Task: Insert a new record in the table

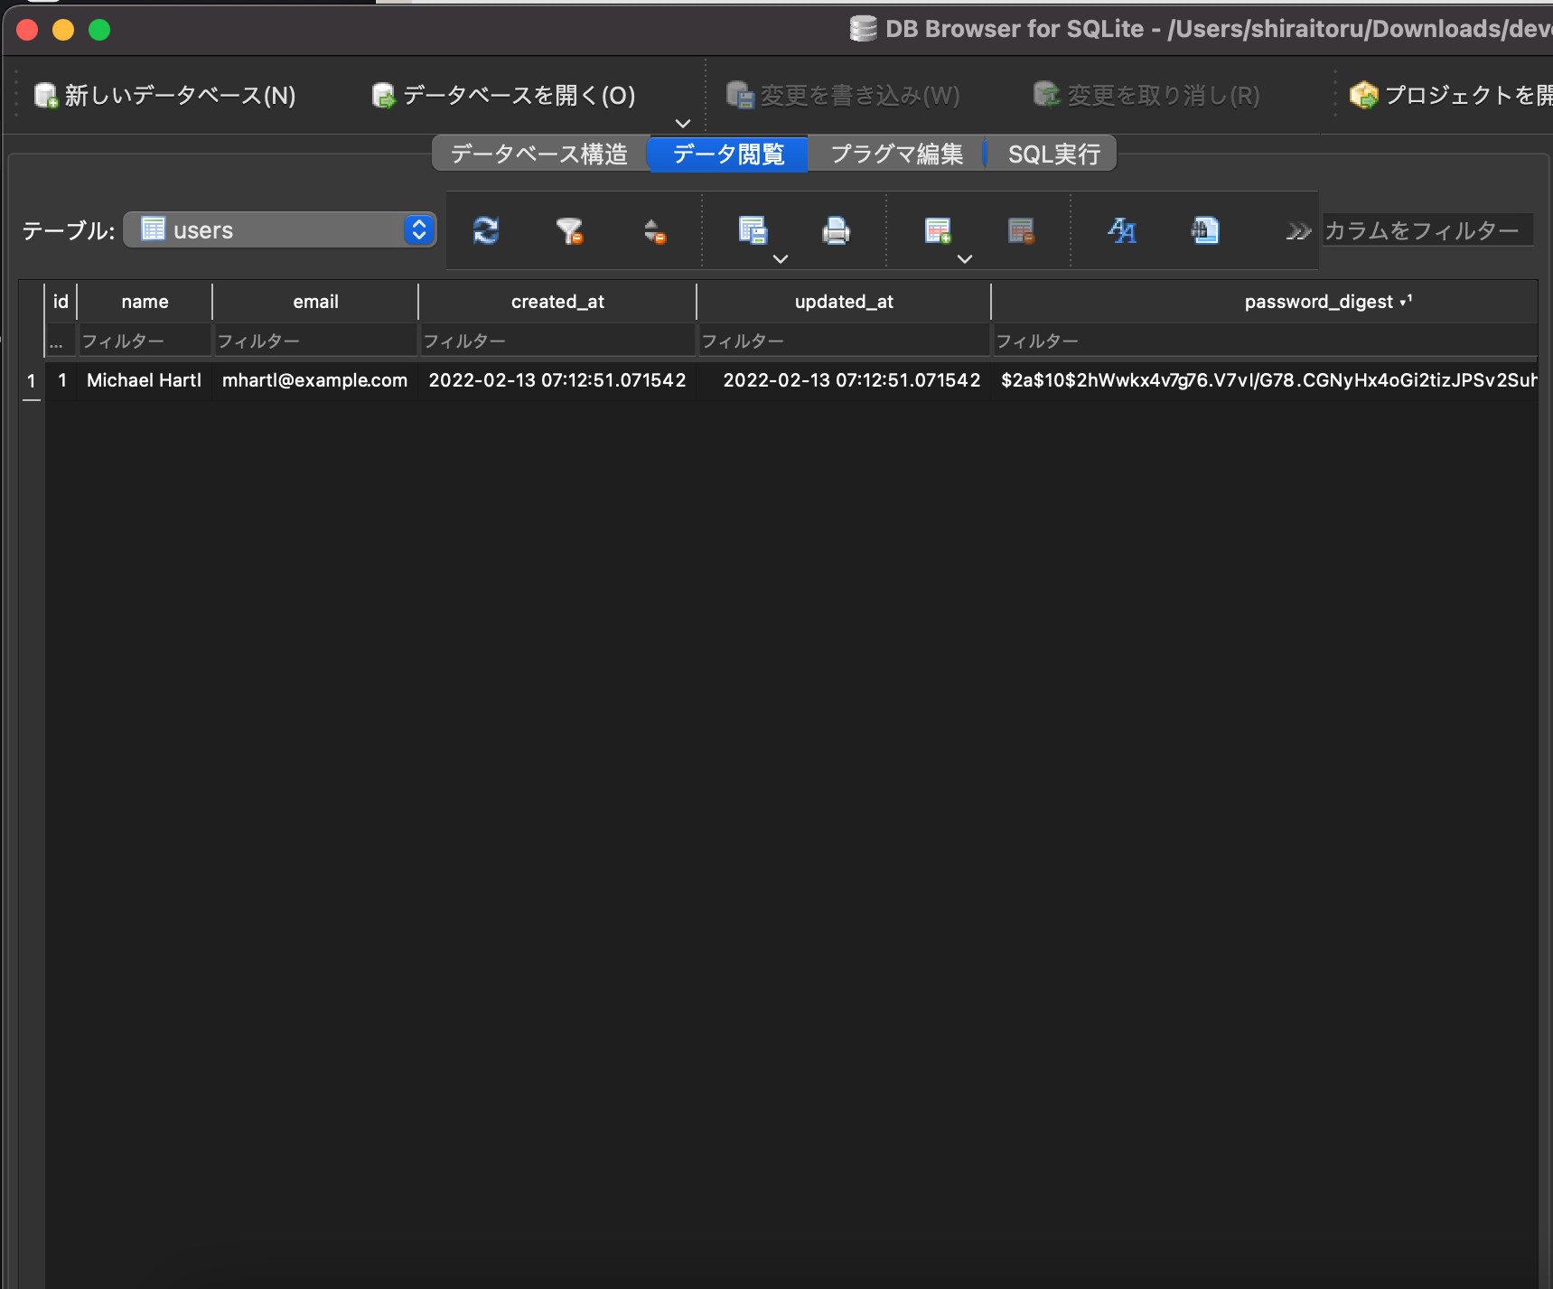Action: tap(938, 231)
